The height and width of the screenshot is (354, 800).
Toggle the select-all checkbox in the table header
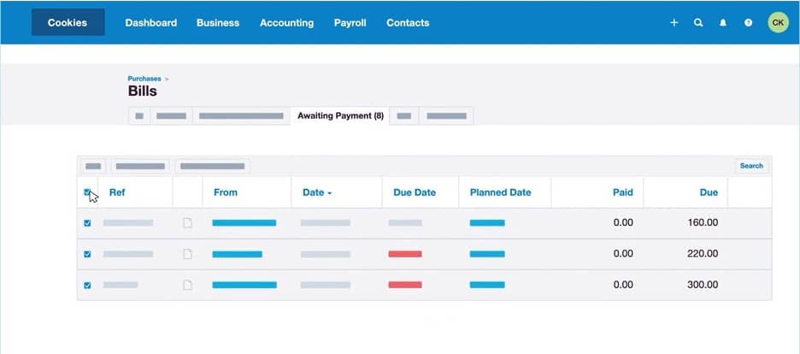pos(87,192)
